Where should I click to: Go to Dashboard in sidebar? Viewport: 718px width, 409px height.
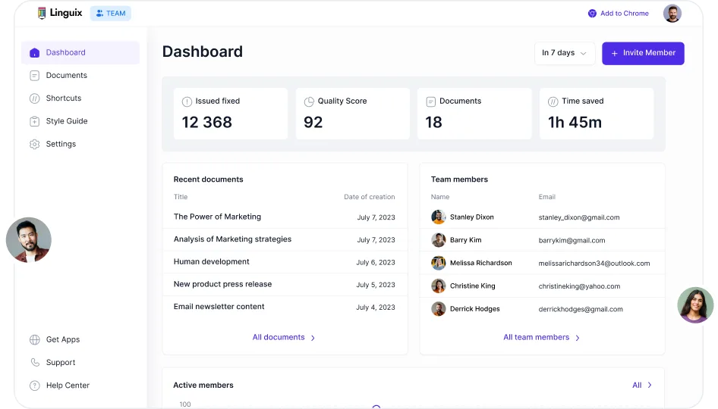tap(80, 52)
